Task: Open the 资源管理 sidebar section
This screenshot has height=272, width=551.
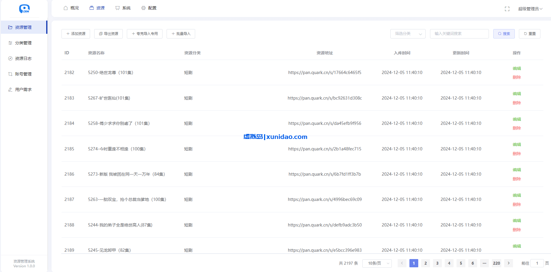Action: [x=24, y=27]
